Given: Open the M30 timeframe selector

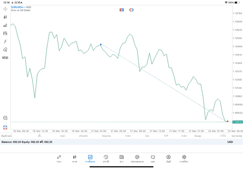Looking at the screenshot, I should 5,58.
